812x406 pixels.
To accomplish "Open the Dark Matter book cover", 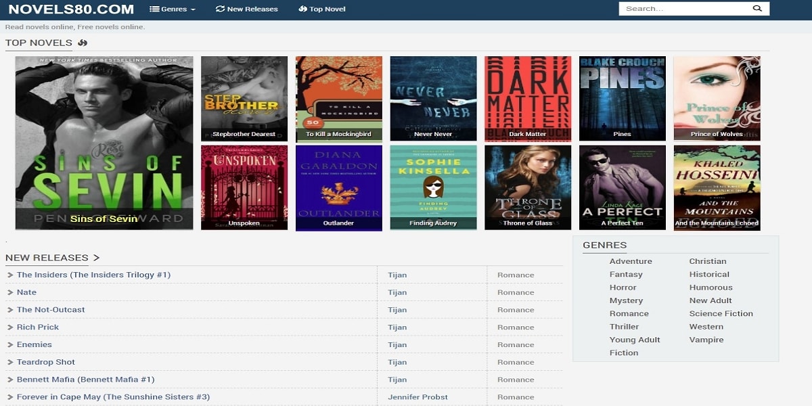I will pos(528,98).
